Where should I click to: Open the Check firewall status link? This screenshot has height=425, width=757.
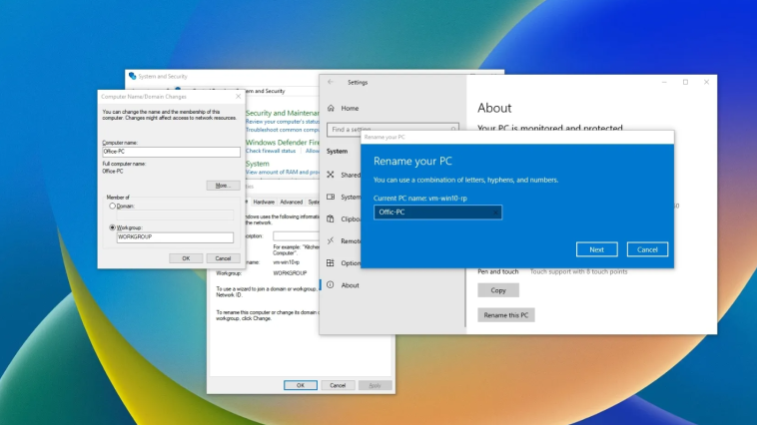271,151
